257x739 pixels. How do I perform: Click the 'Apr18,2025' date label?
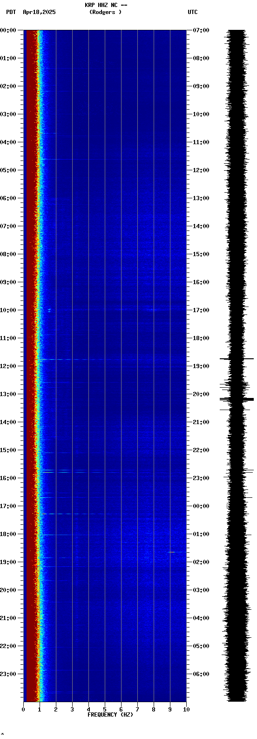[x=39, y=12]
